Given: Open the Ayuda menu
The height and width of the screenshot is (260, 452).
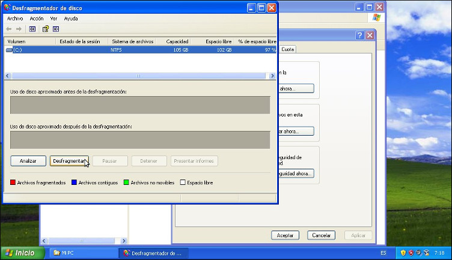Looking at the screenshot, I should click(x=71, y=19).
